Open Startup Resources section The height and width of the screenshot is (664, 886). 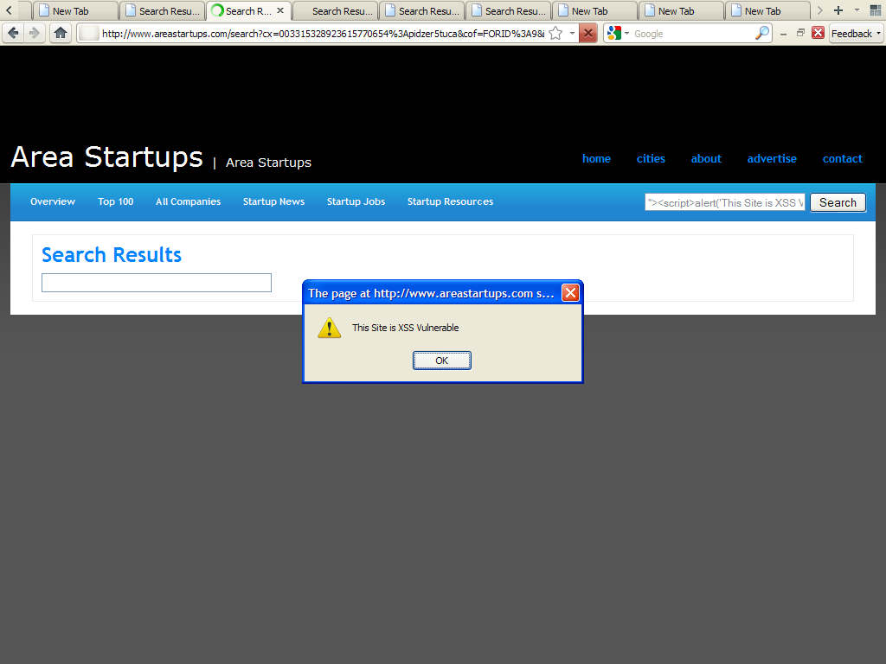pyautogui.click(x=450, y=201)
